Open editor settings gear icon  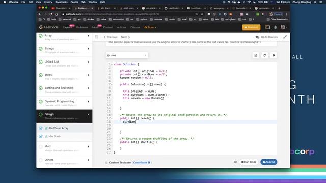pos(274,55)
